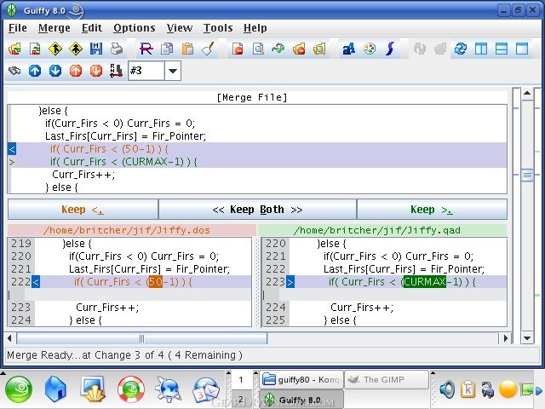Click the yellow diamond triple-arrow sign icon
The width and height of the screenshot is (545, 409).
(x=76, y=49)
